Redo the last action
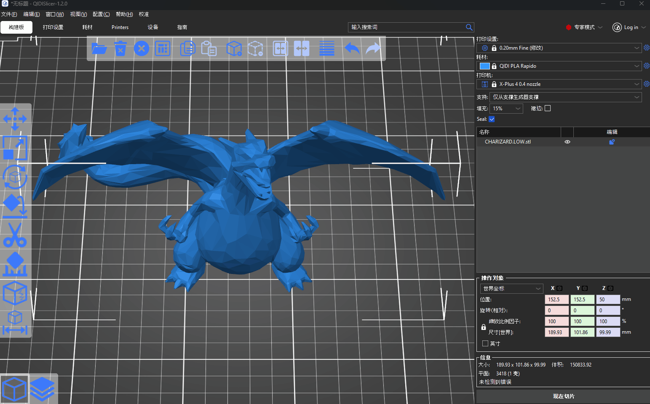The width and height of the screenshot is (650, 404). pyautogui.click(x=373, y=49)
